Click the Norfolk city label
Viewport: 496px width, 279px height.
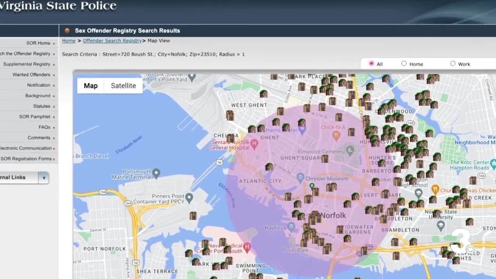tap(333, 215)
